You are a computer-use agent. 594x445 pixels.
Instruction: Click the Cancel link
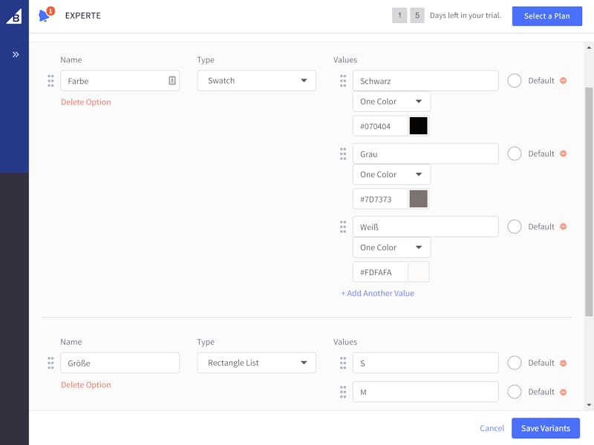click(492, 429)
